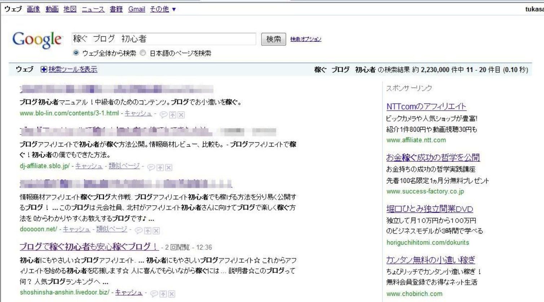Open キャッシュ link for shoshinsha-anshin.livedoor.biz result
Image resolution: width=544 pixels, height=302 pixels.
(129, 292)
